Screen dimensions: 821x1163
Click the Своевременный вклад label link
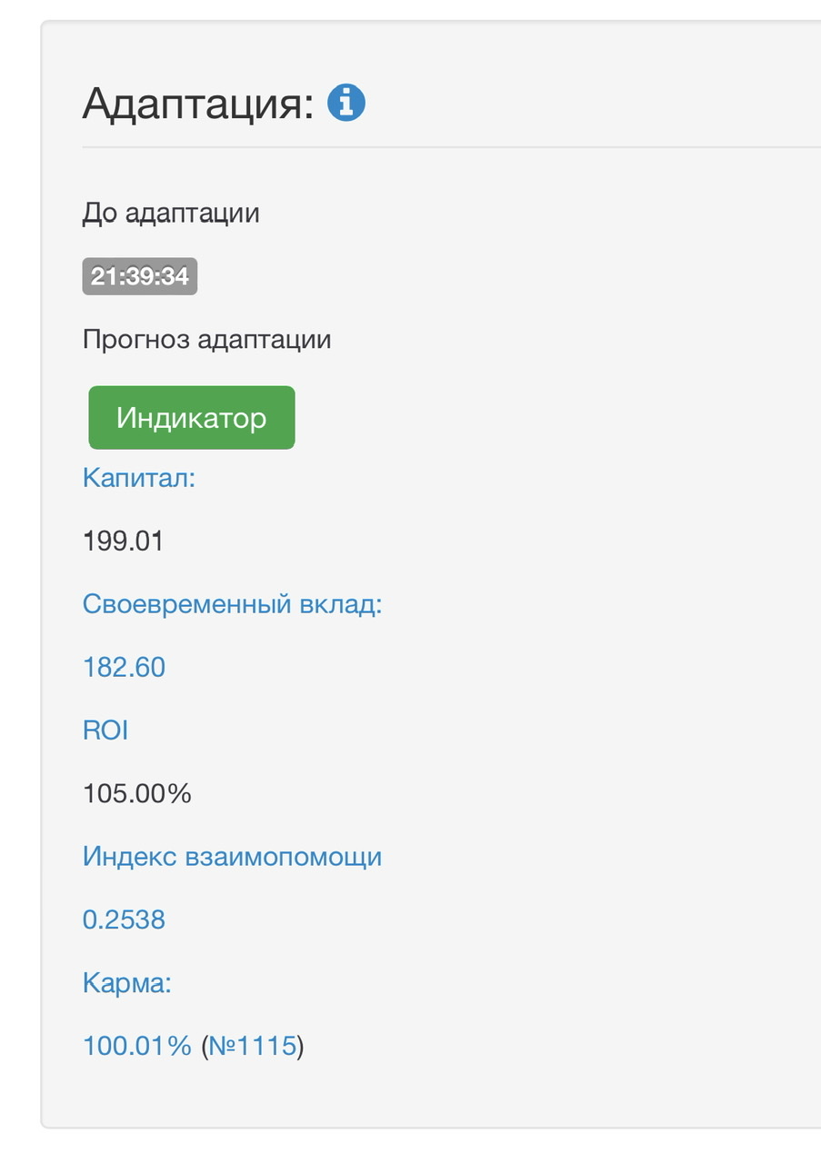click(x=232, y=604)
